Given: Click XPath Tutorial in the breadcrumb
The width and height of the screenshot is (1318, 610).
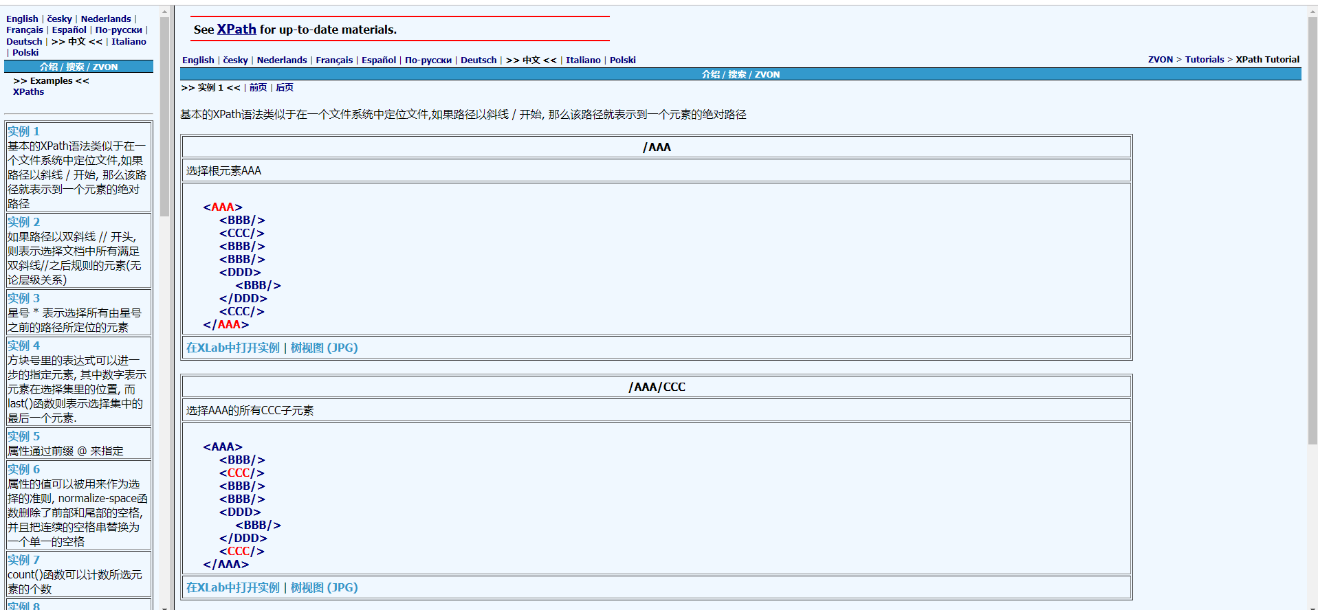Looking at the screenshot, I should click(x=1268, y=59).
